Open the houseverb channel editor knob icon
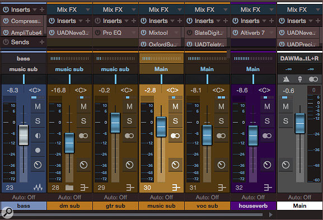Viewport: 323px width, 220px height. click(268, 165)
